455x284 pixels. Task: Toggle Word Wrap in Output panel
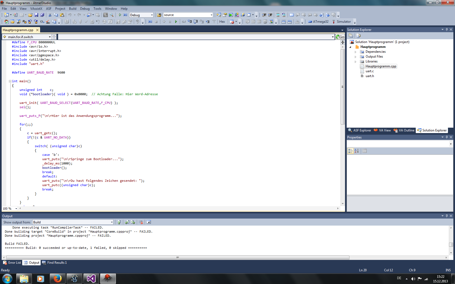click(149, 222)
